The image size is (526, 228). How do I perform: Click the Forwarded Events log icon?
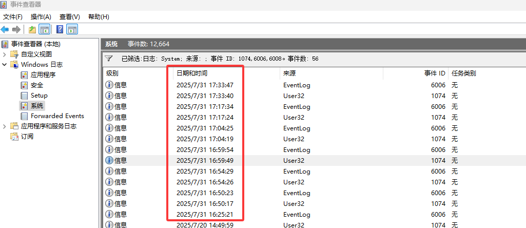pyautogui.click(x=24, y=116)
